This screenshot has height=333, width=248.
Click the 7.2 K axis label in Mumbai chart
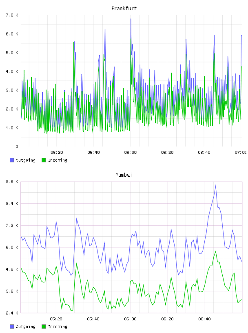[12, 226]
